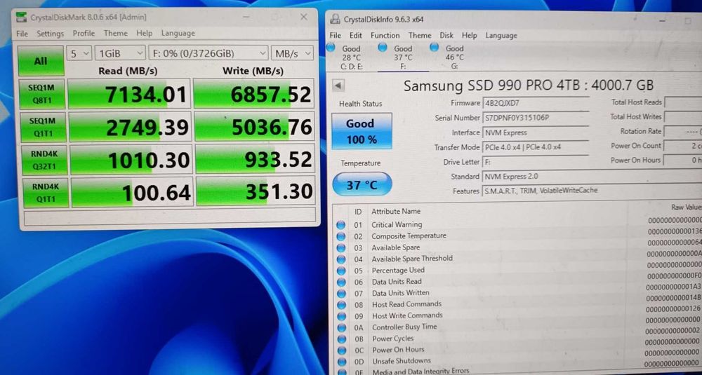Click status dot for Power Cycles

point(342,339)
